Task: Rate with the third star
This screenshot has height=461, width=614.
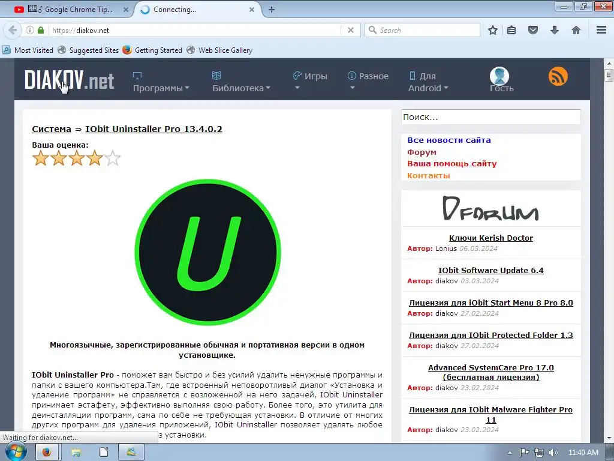Action: [77, 158]
